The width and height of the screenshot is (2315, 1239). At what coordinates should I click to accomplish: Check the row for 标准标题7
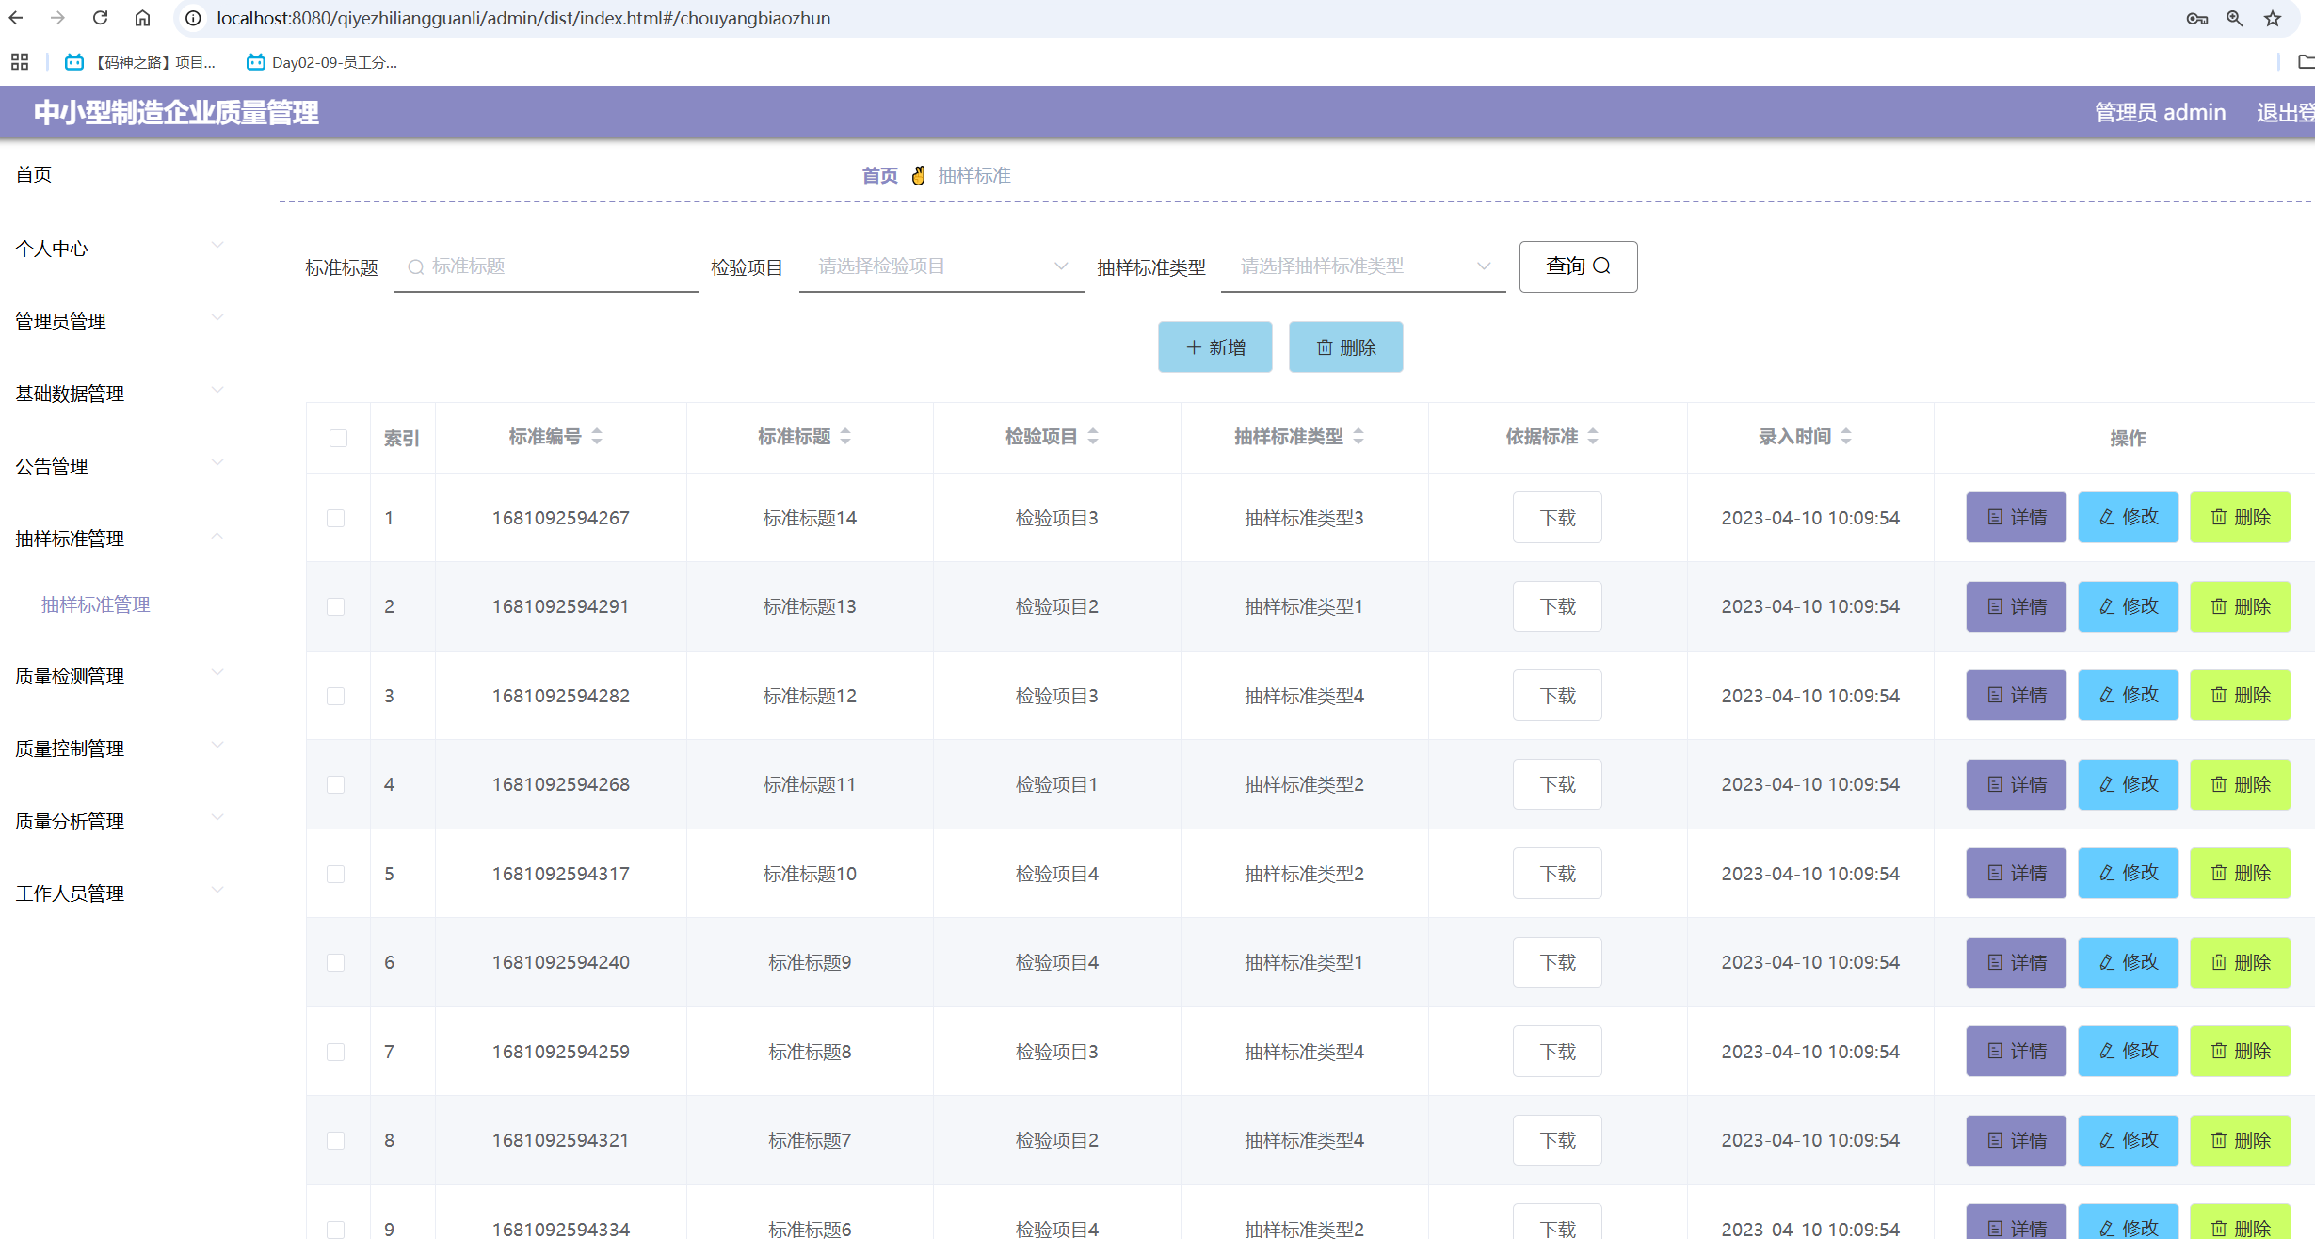click(x=335, y=1140)
